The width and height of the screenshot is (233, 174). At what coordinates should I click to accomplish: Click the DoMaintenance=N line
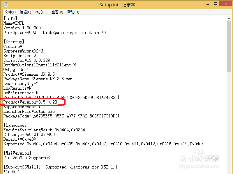(x=21, y=93)
